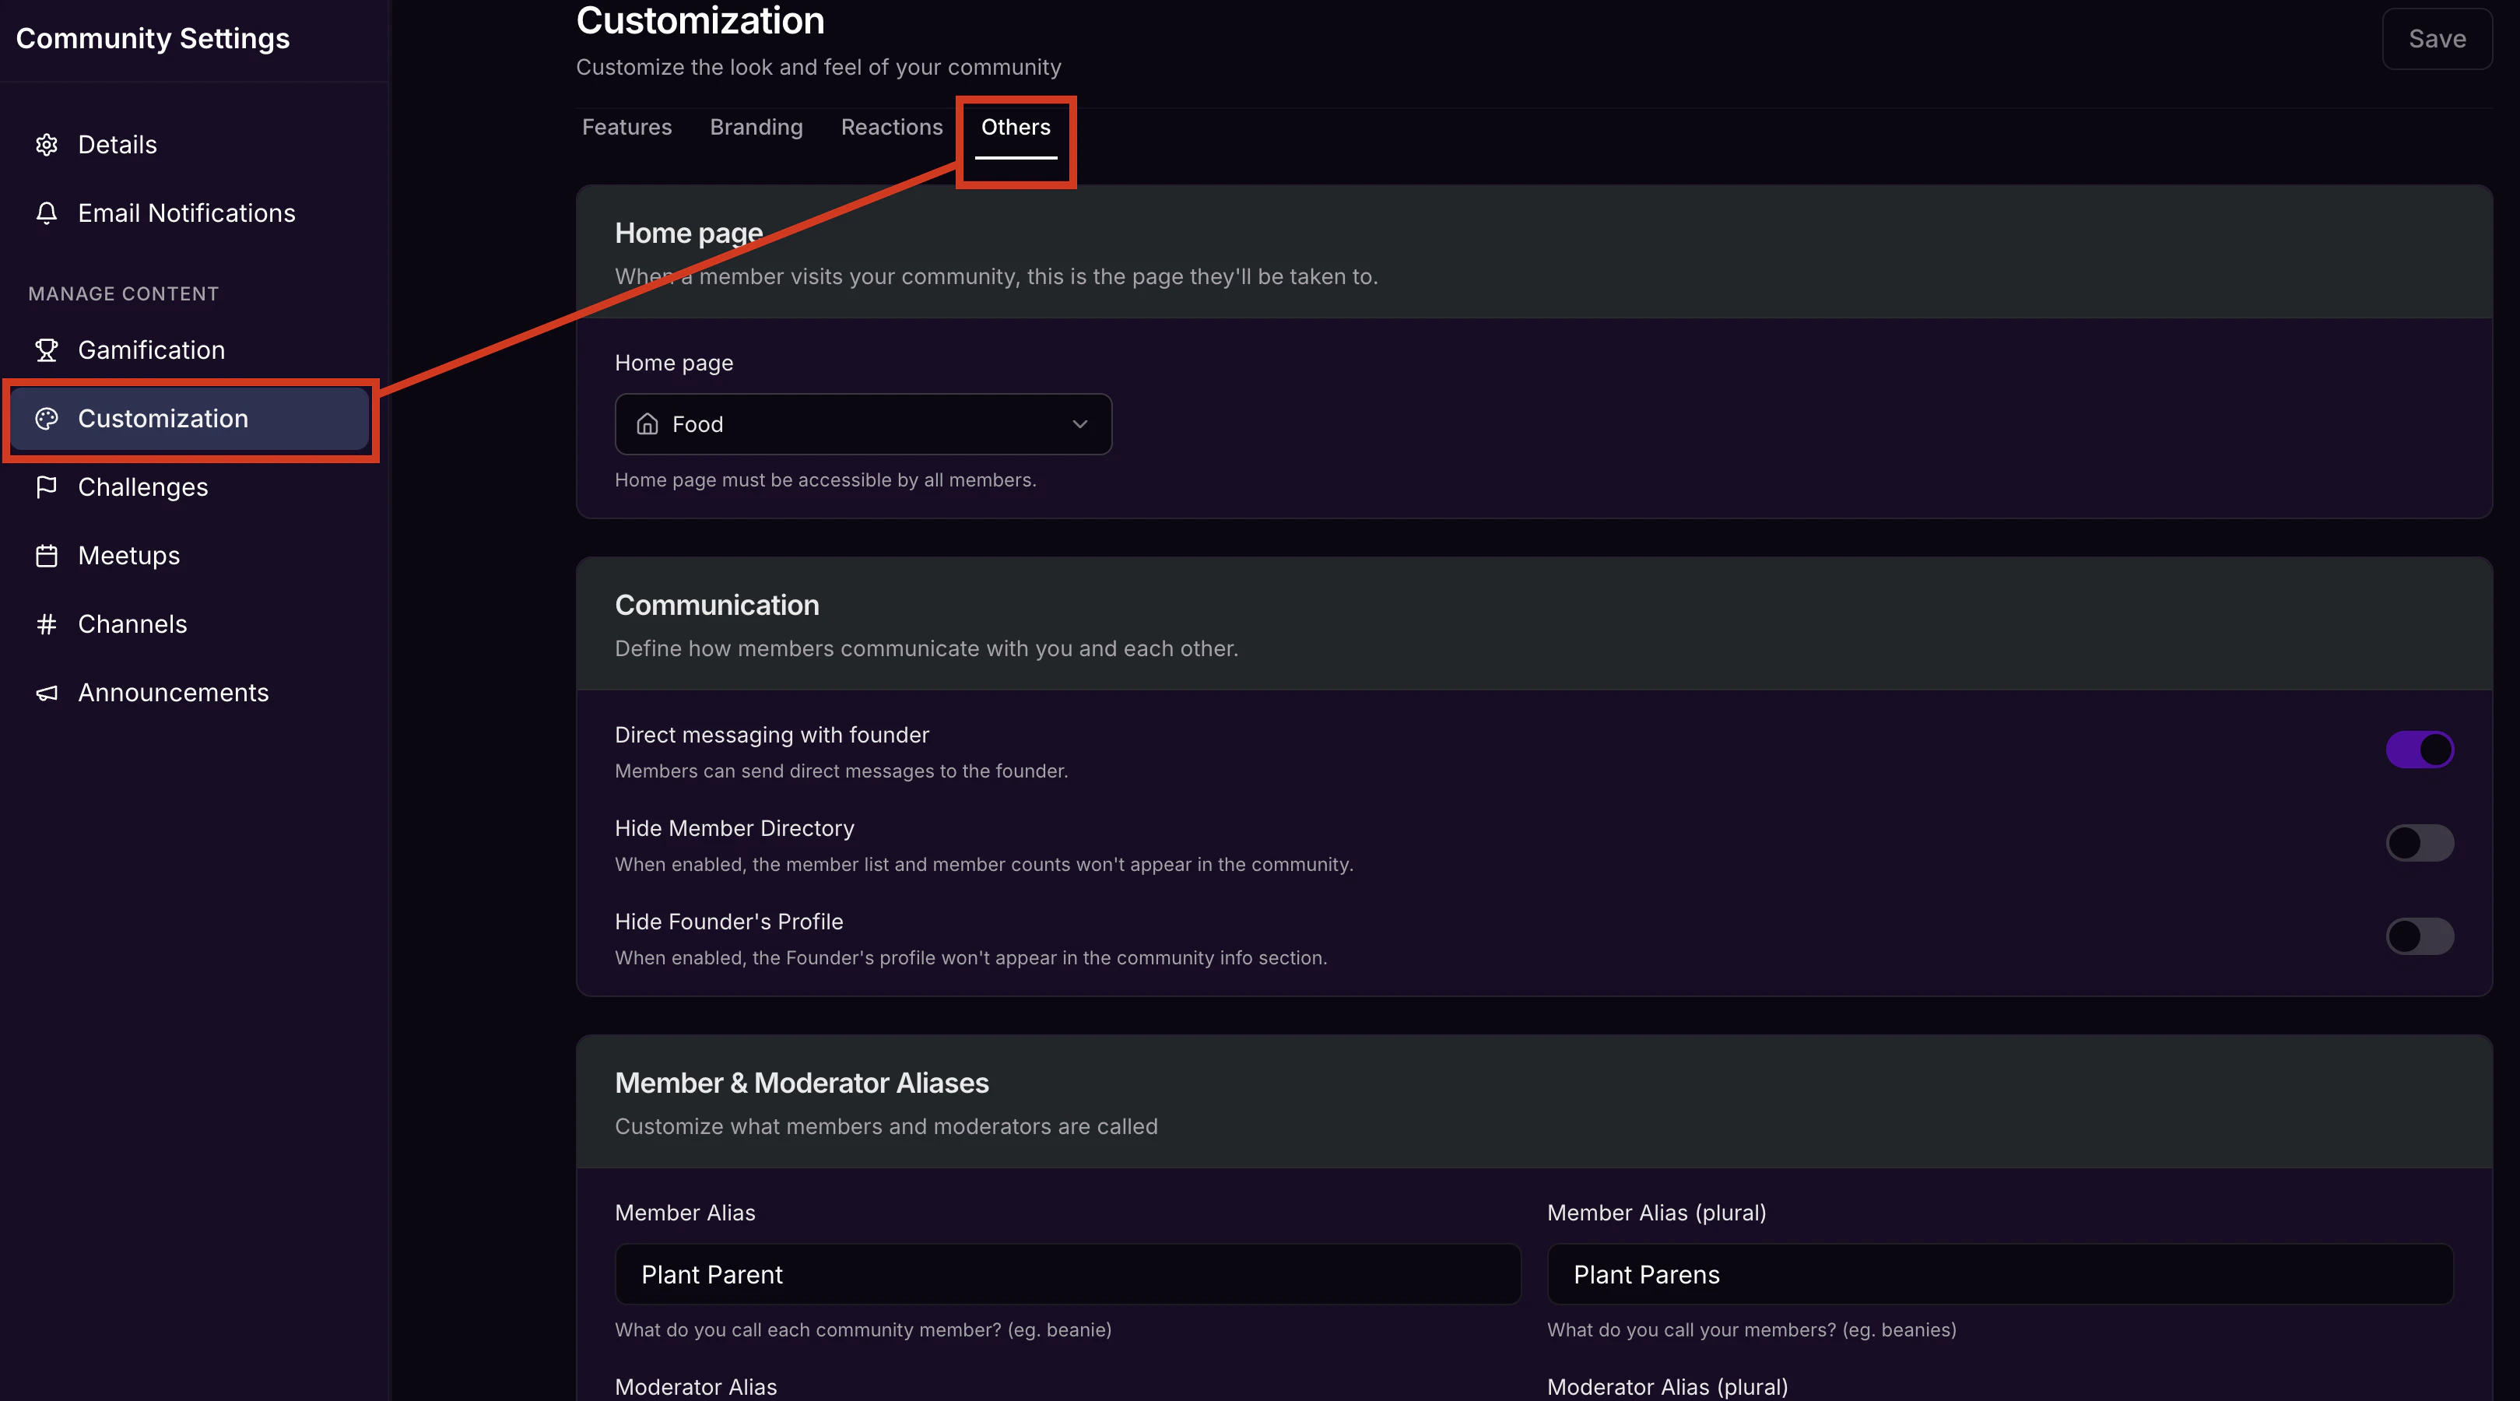The height and width of the screenshot is (1401, 2520).
Task: Go to the Features tab
Action: pos(626,127)
